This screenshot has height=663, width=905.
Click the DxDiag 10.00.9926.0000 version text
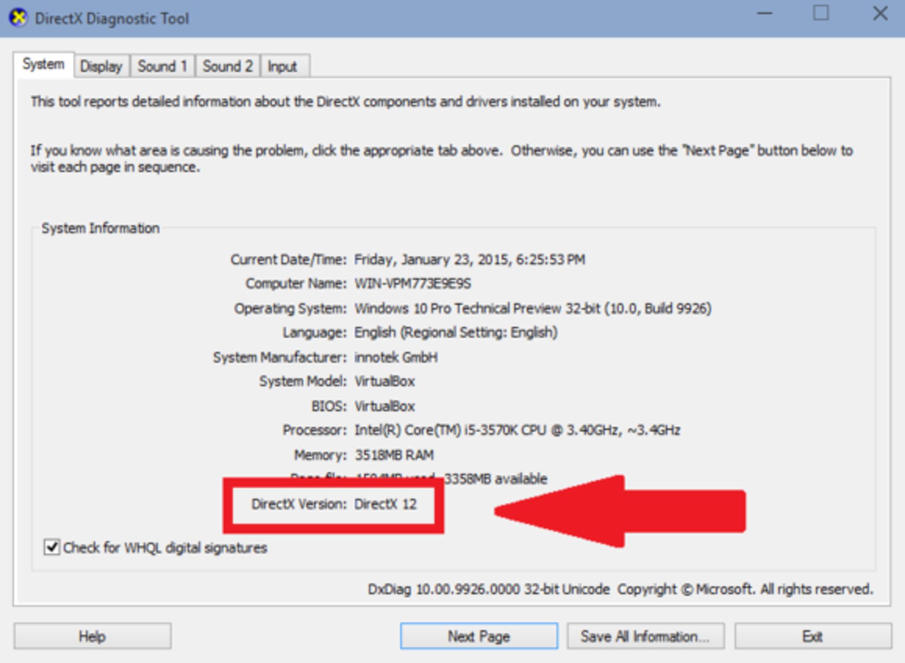point(489,589)
